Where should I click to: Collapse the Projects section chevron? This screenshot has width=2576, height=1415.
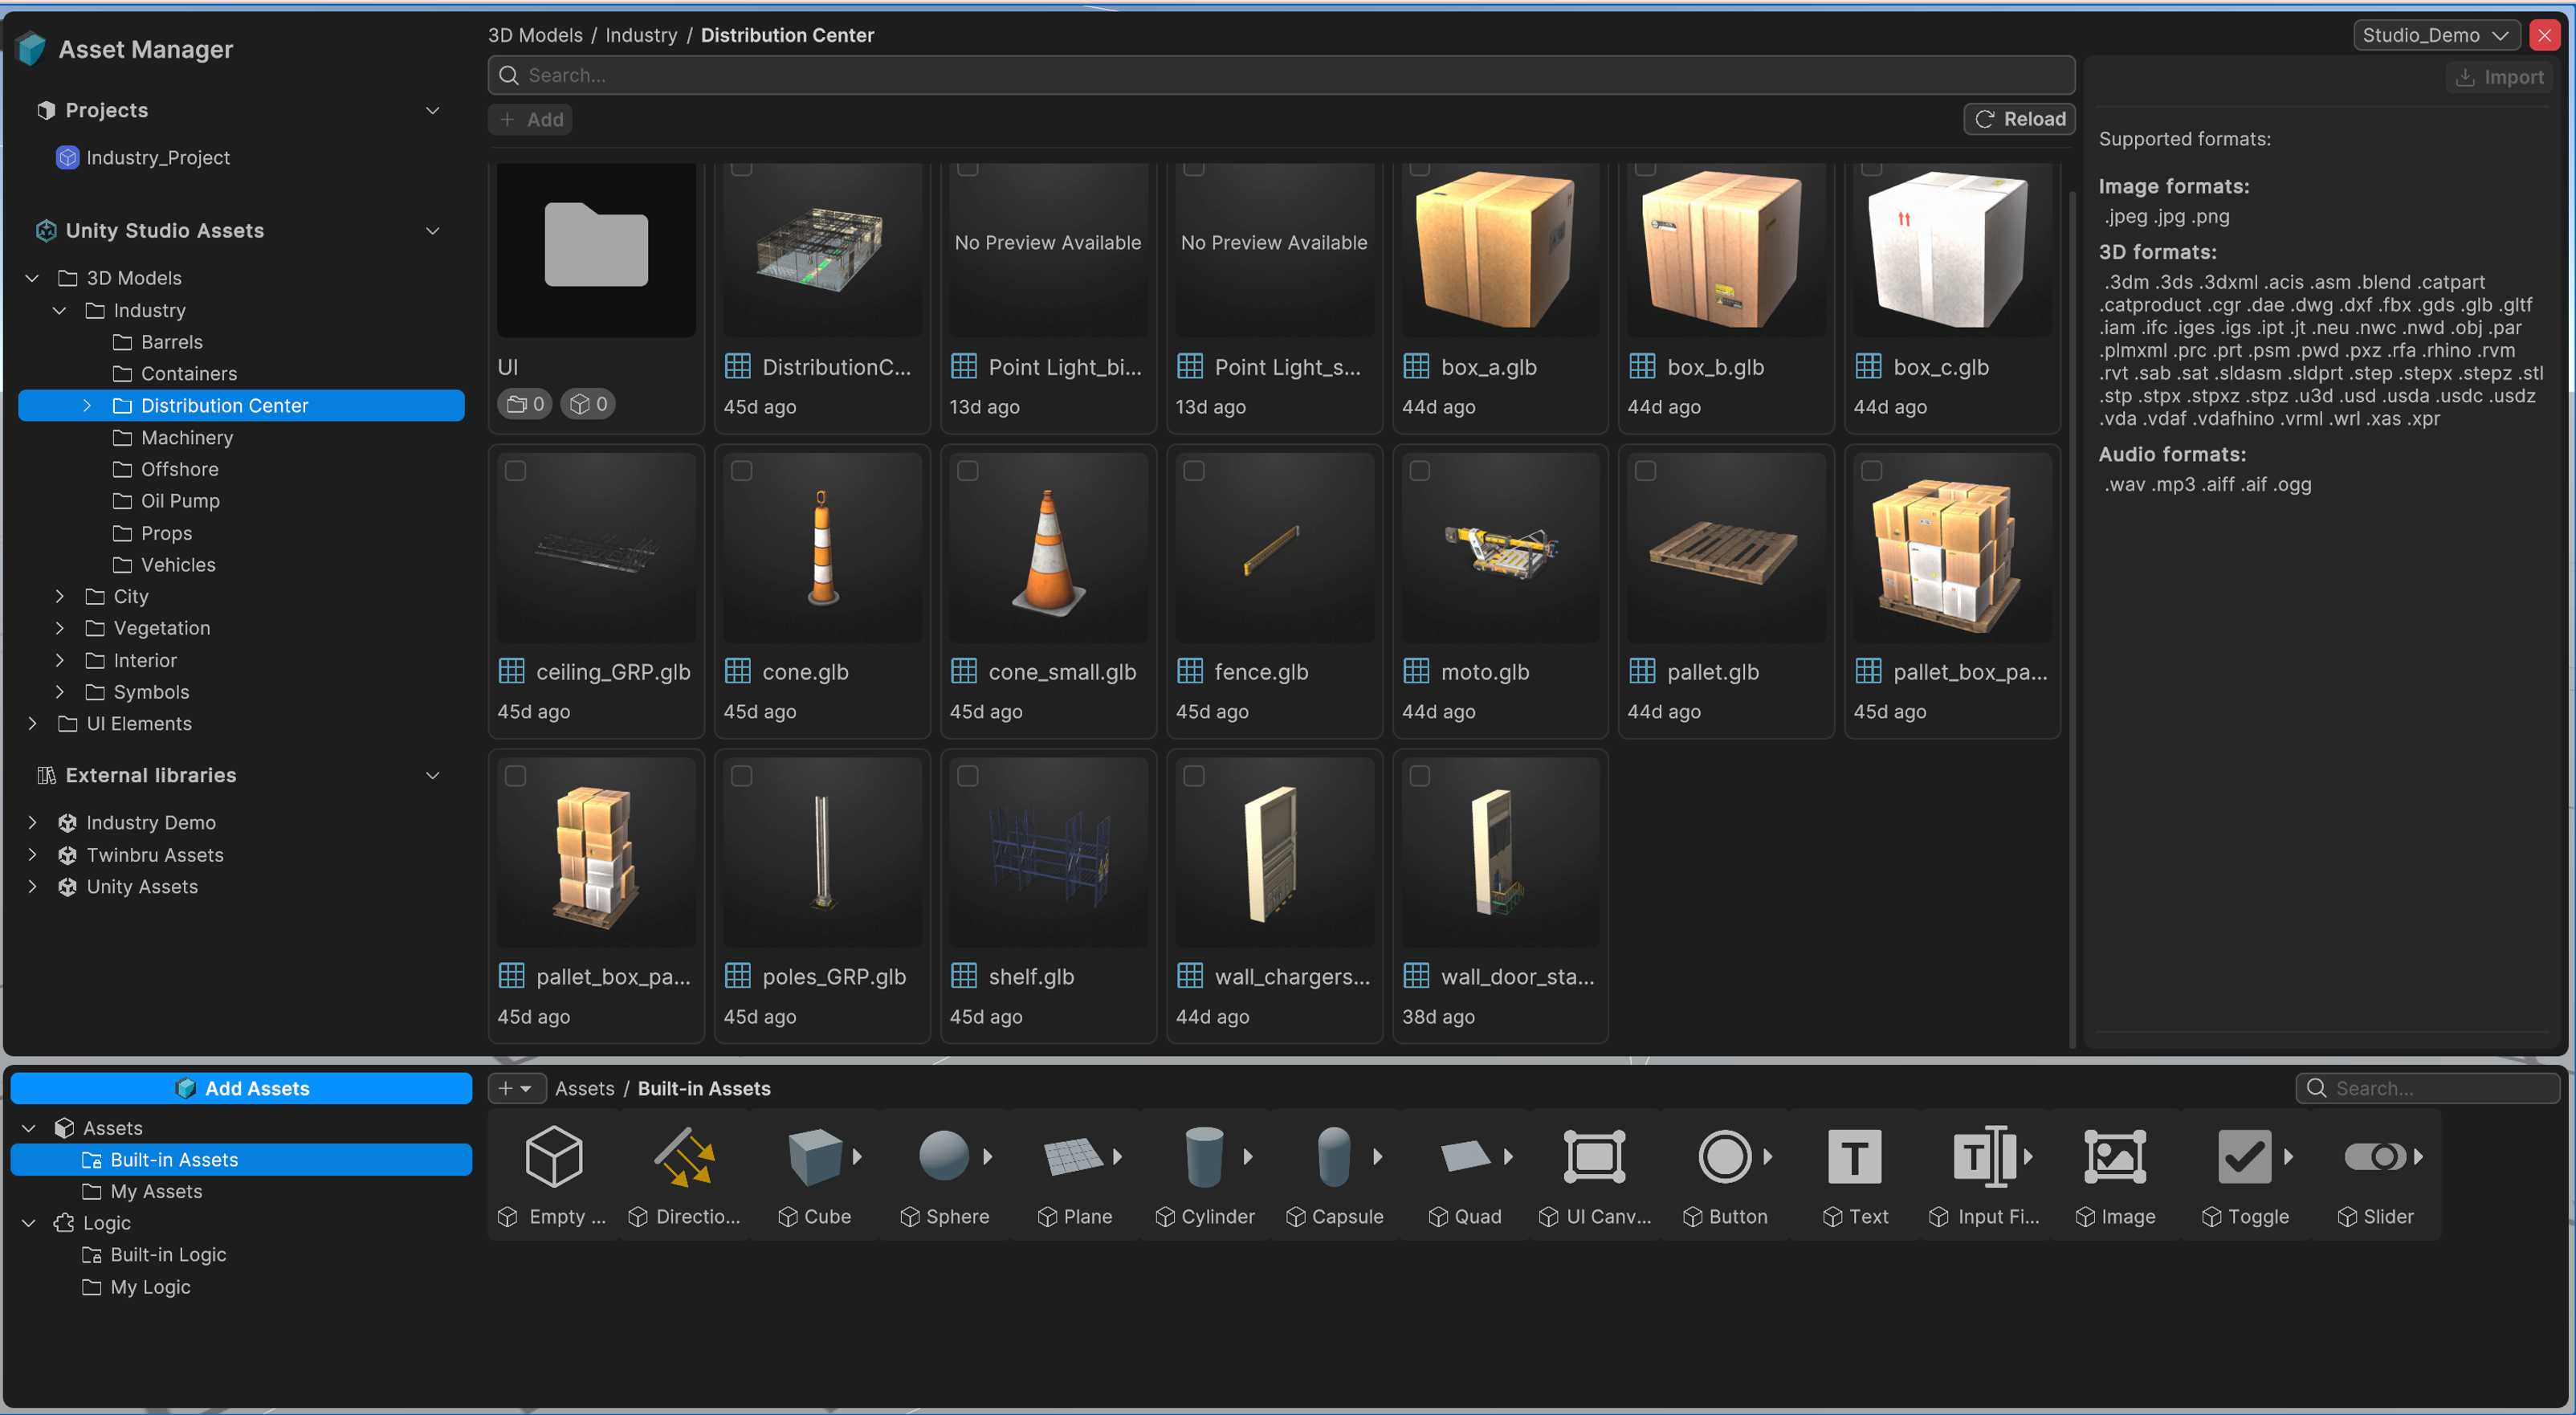433,110
